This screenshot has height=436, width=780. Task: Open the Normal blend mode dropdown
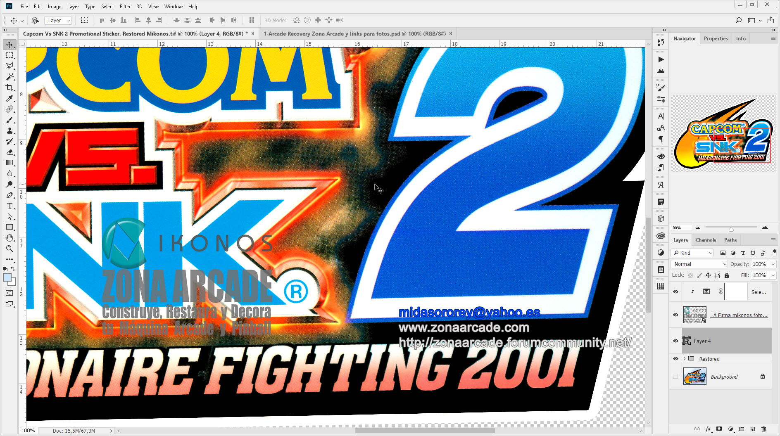tap(699, 264)
